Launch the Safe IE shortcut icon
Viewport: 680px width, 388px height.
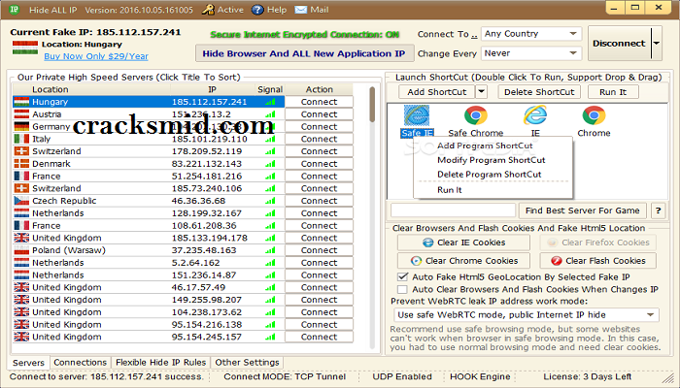pos(417,115)
